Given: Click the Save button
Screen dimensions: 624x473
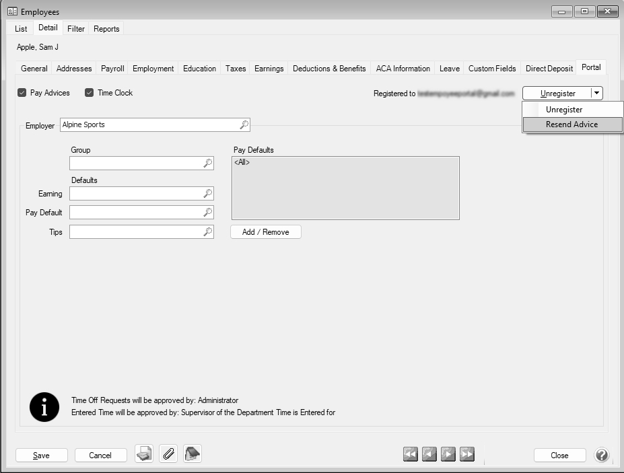Looking at the screenshot, I should [41, 456].
